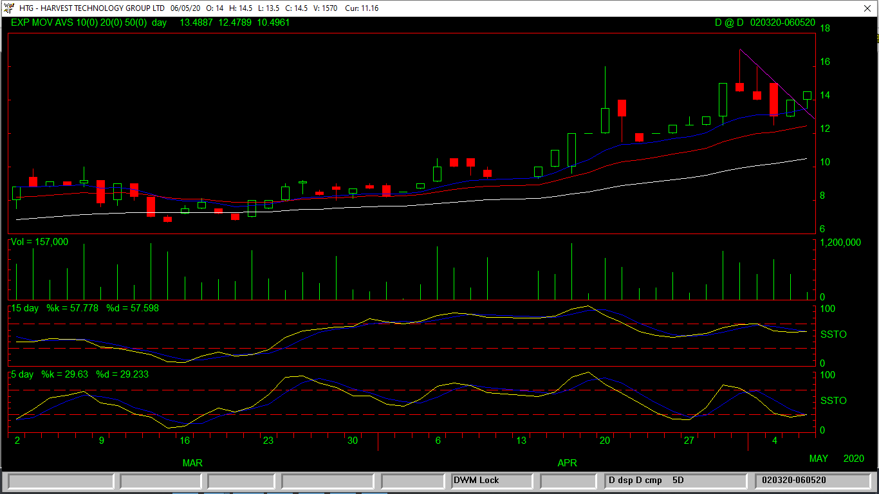The height and width of the screenshot is (494, 879).
Task: Click the 'EXP MOV AVS 10(0) 20(0) 50(0)' label
Action: click(x=80, y=23)
